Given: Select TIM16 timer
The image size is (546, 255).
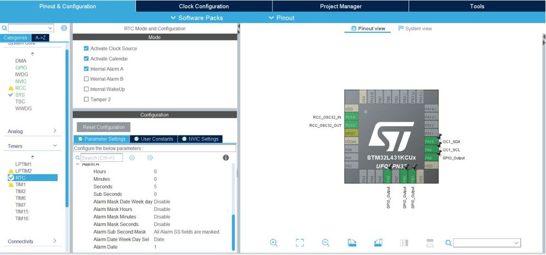Looking at the screenshot, I should (22, 218).
